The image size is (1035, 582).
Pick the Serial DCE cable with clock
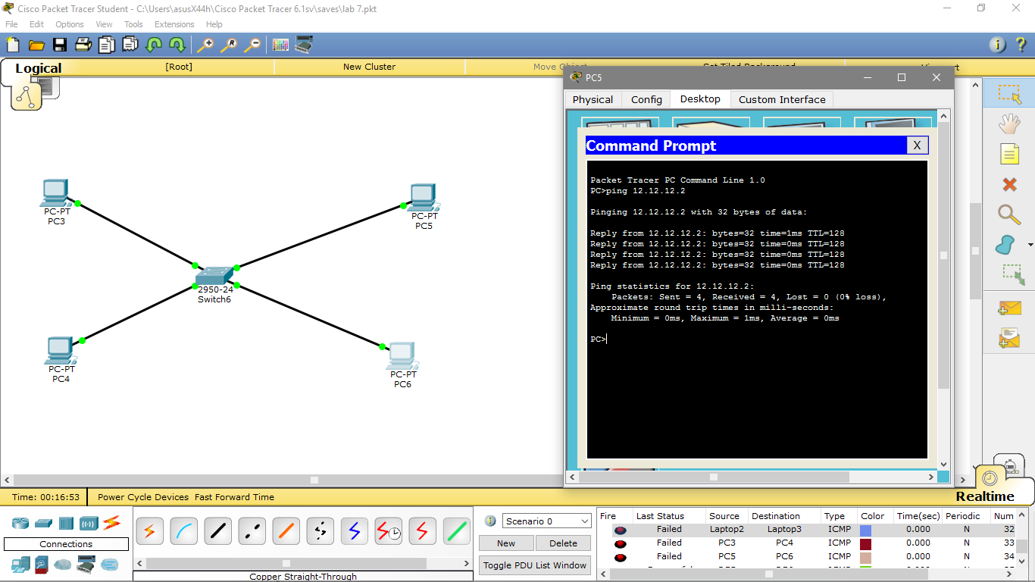coord(388,532)
